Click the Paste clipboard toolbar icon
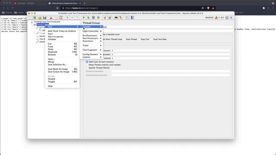The image size is (276, 155). 61,18
